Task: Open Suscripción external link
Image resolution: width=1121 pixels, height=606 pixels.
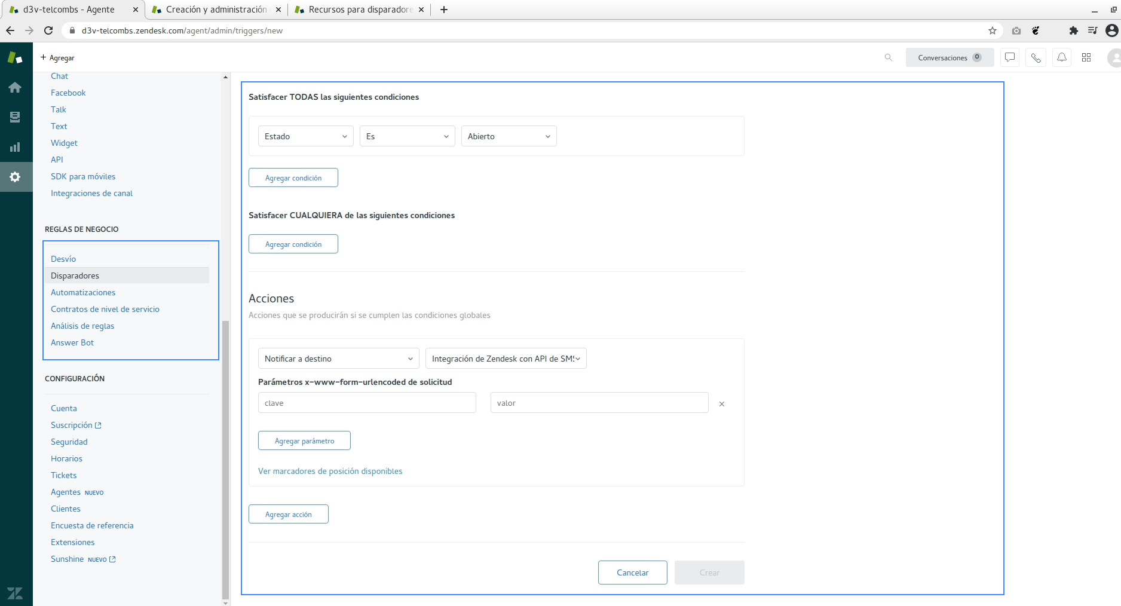Action: pyautogui.click(x=76, y=425)
